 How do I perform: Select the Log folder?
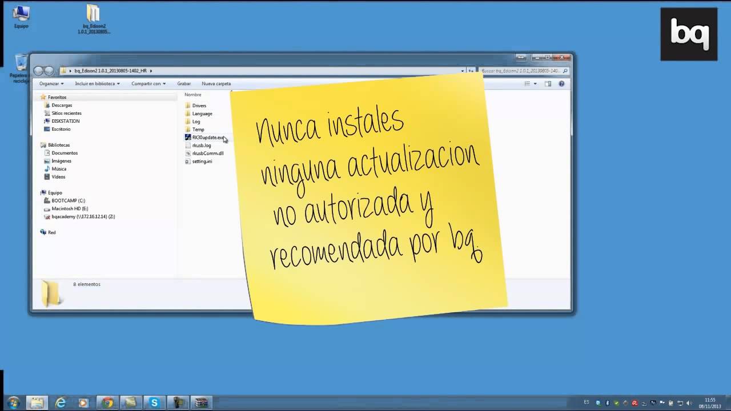coord(192,122)
